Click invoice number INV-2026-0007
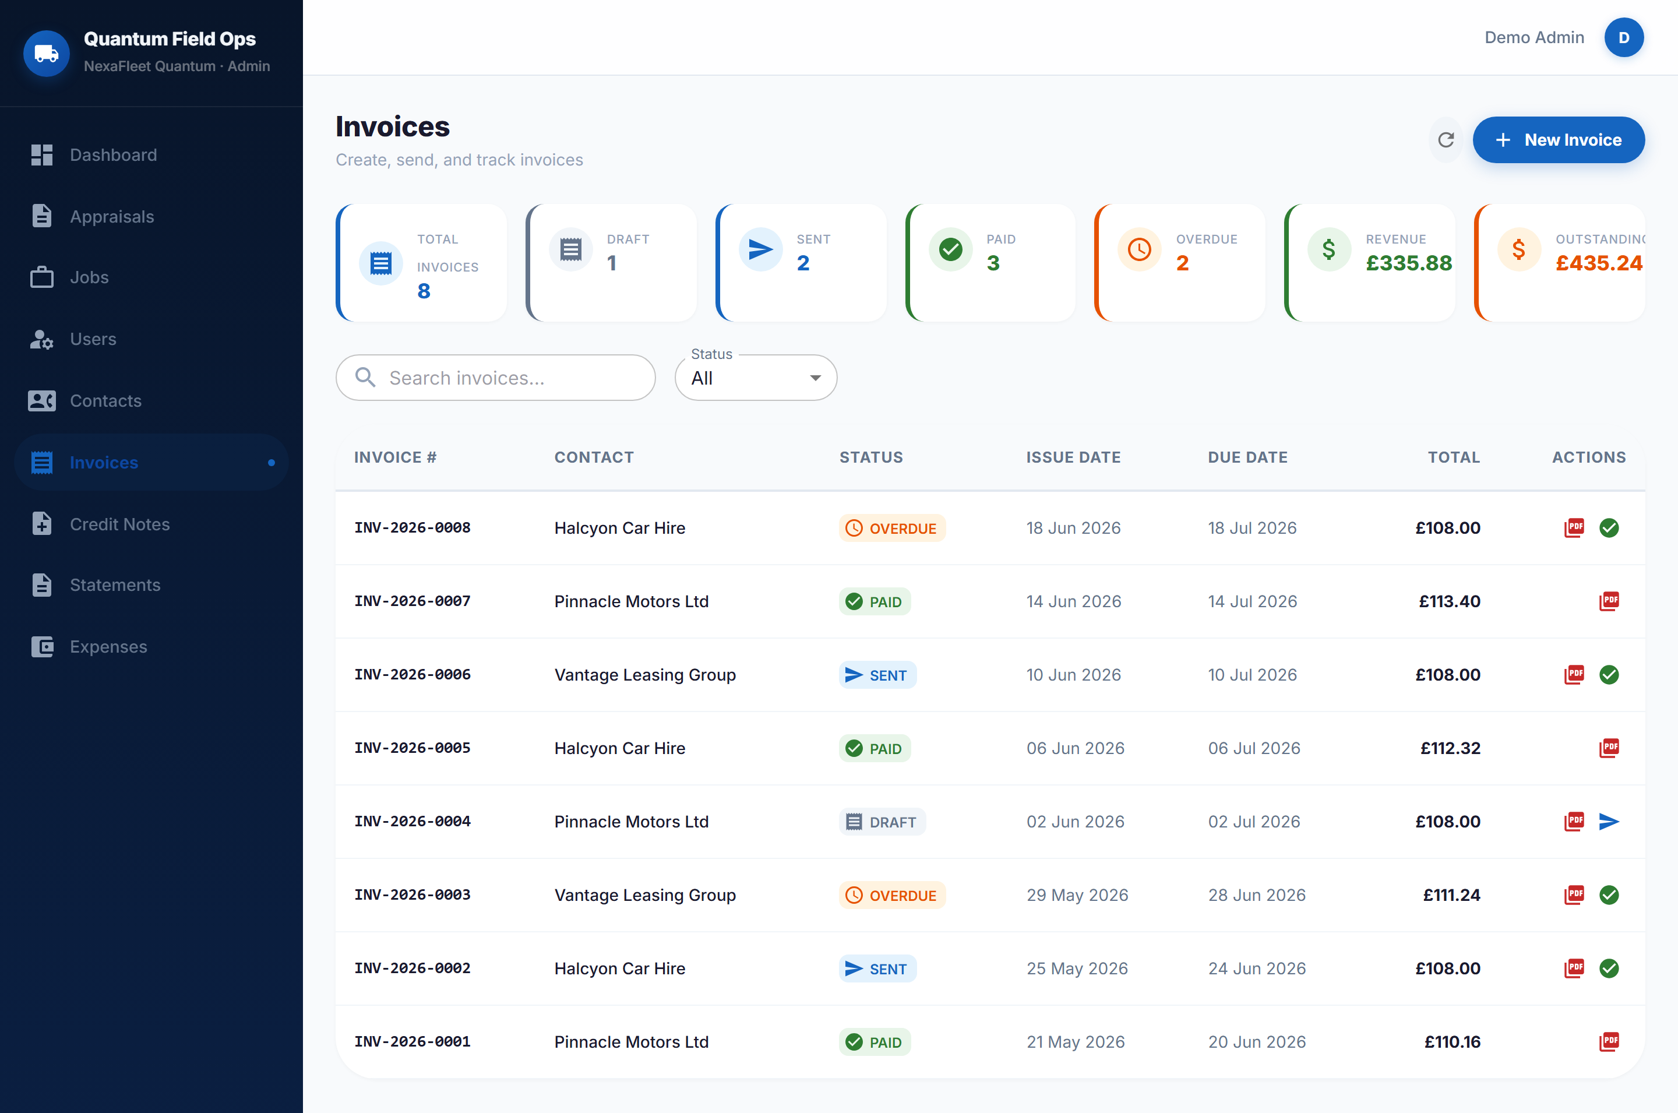Image resolution: width=1678 pixels, height=1113 pixels. [x=413, y=601]
